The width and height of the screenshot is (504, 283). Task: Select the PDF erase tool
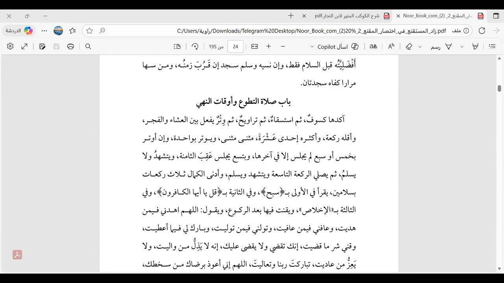click(x=409, y=46)
